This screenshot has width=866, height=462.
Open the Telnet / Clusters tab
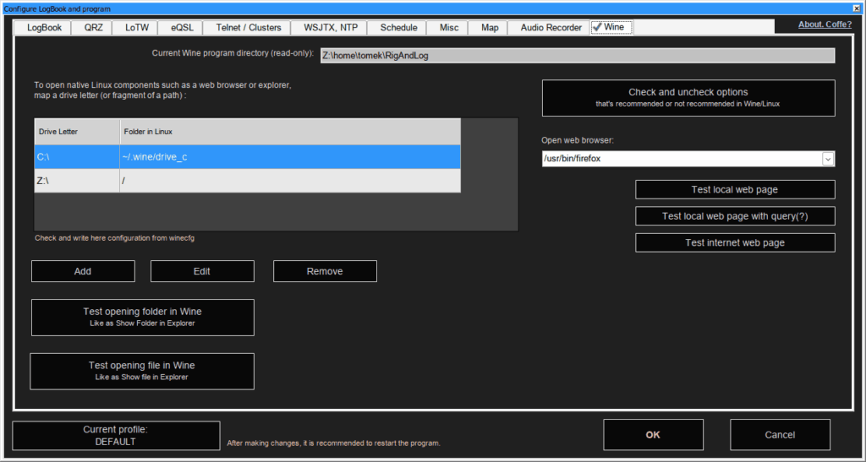[x=249, y=28]
